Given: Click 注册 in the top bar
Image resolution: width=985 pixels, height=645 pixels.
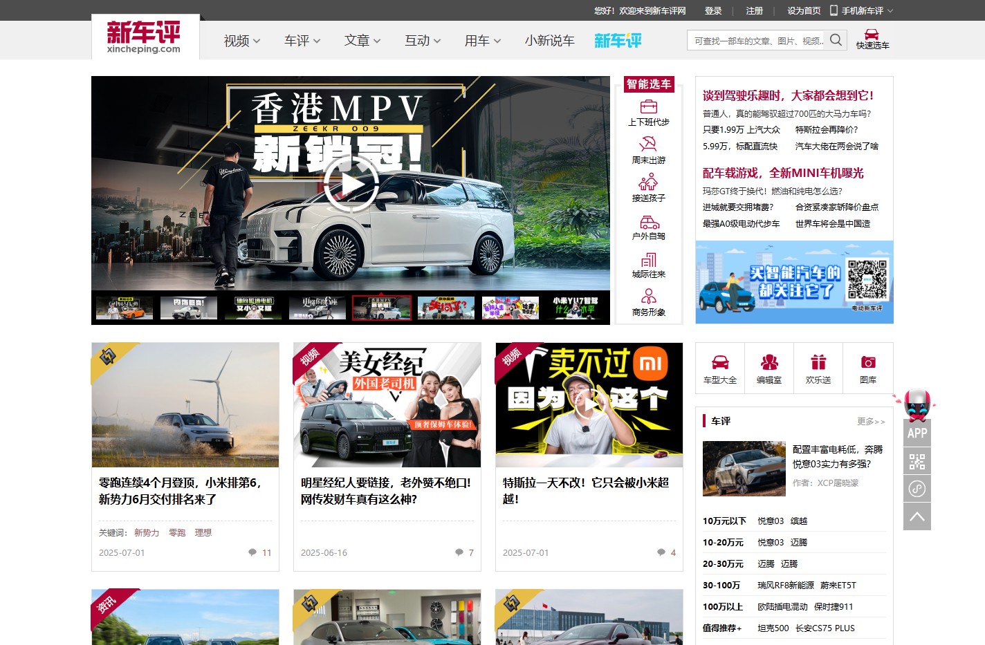Looking at the screenshot, I should click(755, 11).
